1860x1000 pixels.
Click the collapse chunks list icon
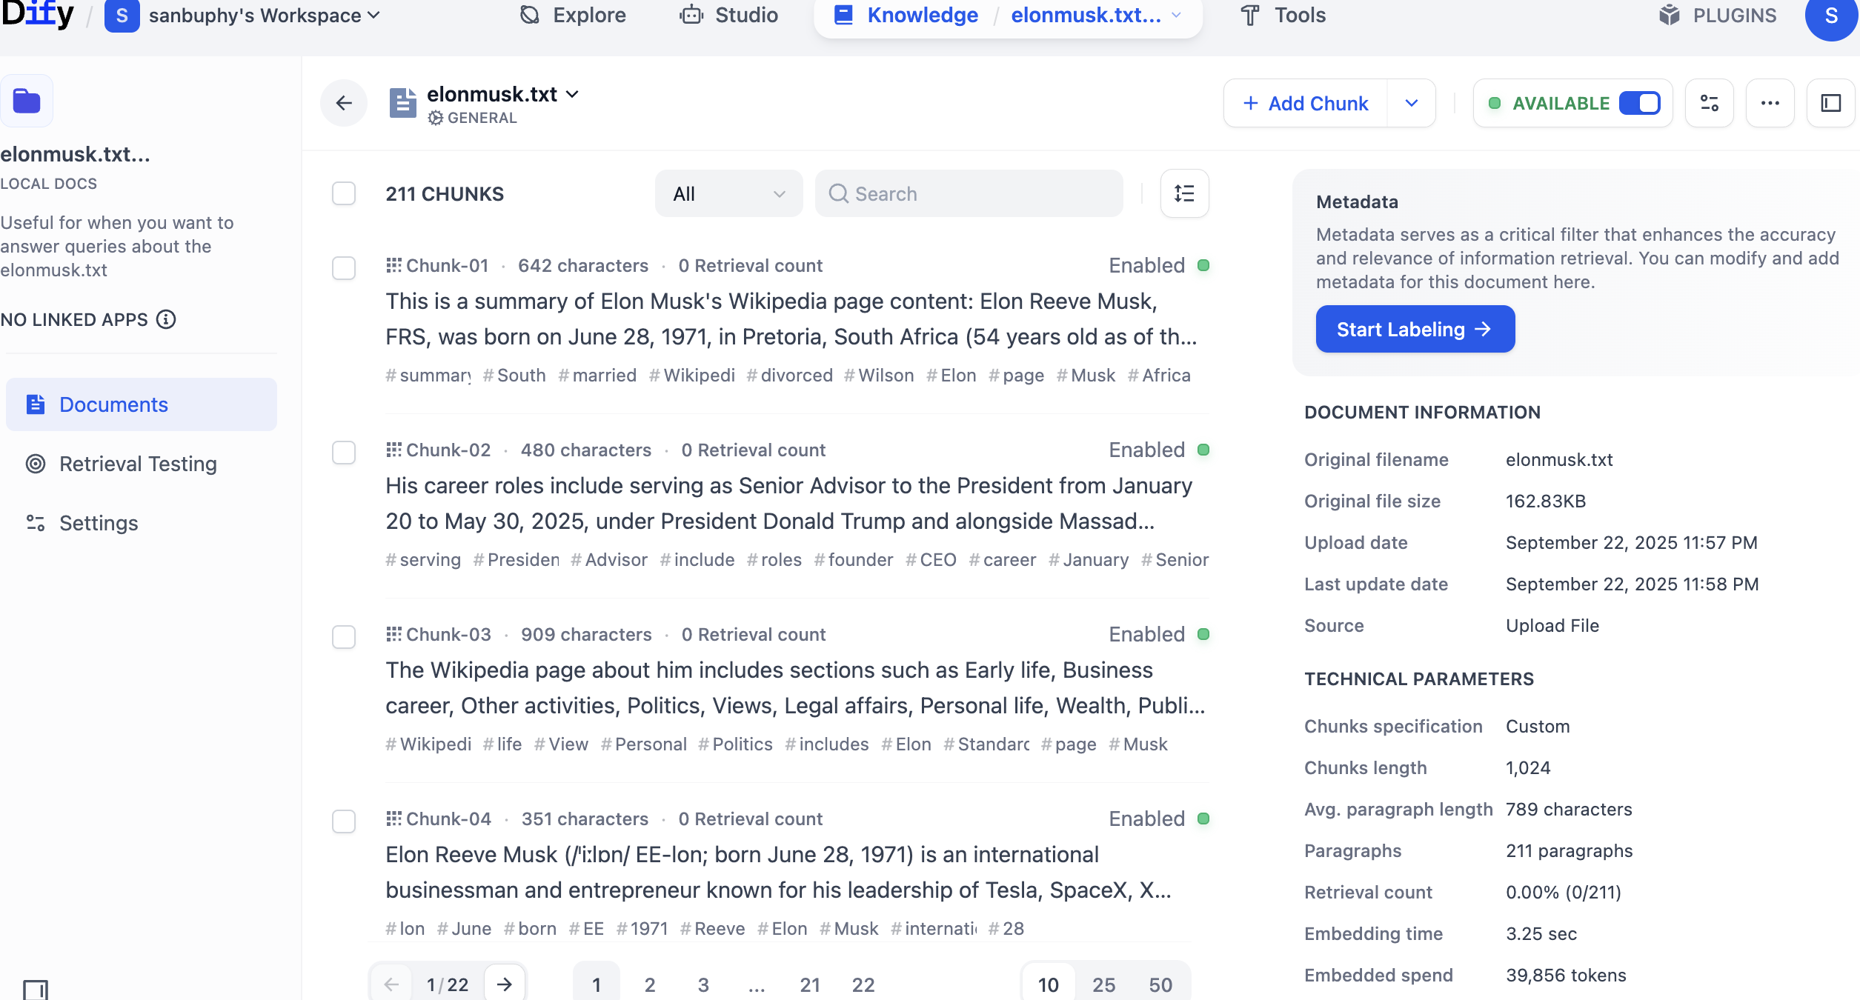coord(1184,193)
